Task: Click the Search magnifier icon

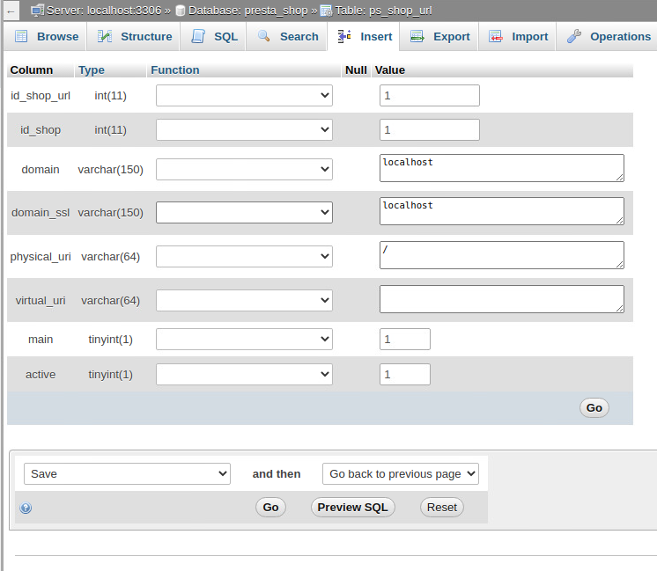Action: point(264,36)
